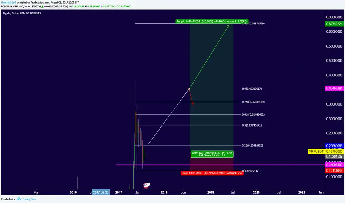Click the magenta 0.14096499 price tag

334,165
